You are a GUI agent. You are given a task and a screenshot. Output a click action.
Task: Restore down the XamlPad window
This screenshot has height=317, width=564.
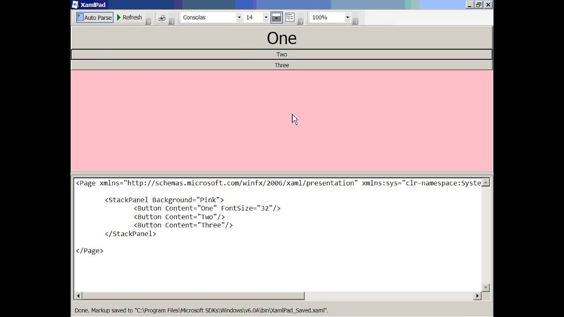(479, 5)
